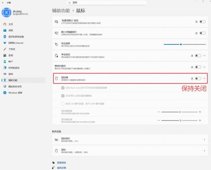
Task: Check 在任务栏上显示鼠标键图标 checkbox
Action: point(63,96)
